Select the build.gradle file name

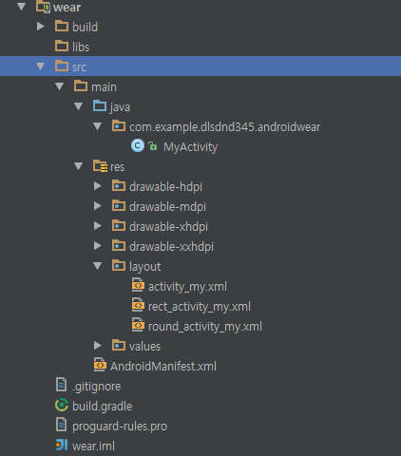102,407
